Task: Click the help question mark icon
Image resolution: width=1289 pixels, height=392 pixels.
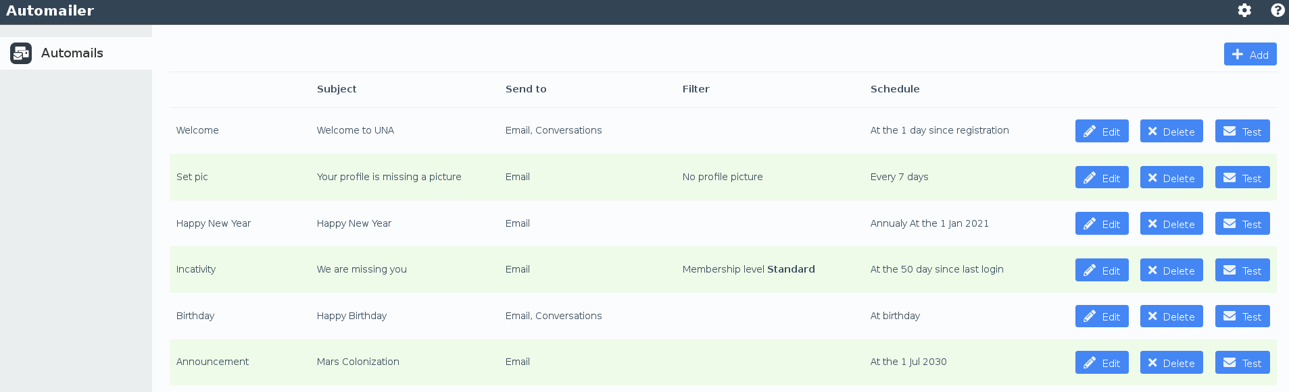Action: (1278, 10)
